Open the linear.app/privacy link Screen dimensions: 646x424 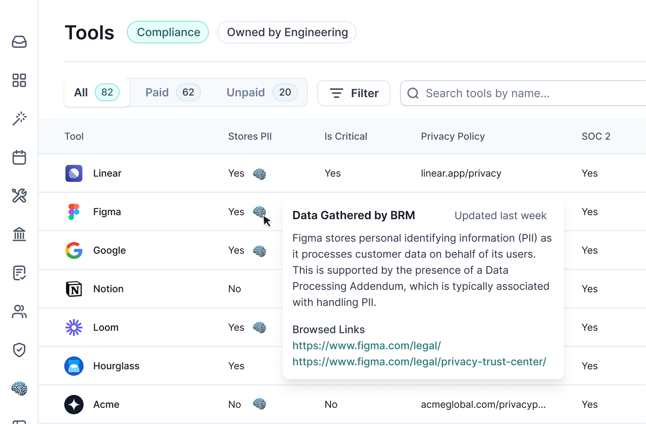[x=461, y=173]
